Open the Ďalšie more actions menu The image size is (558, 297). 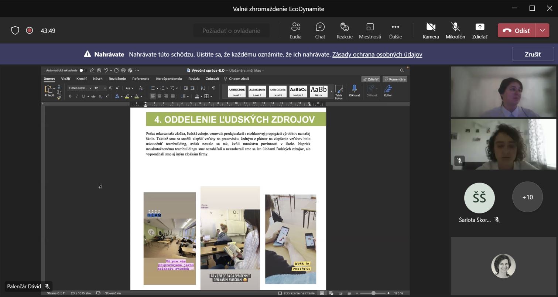click(x=395, y=31)
